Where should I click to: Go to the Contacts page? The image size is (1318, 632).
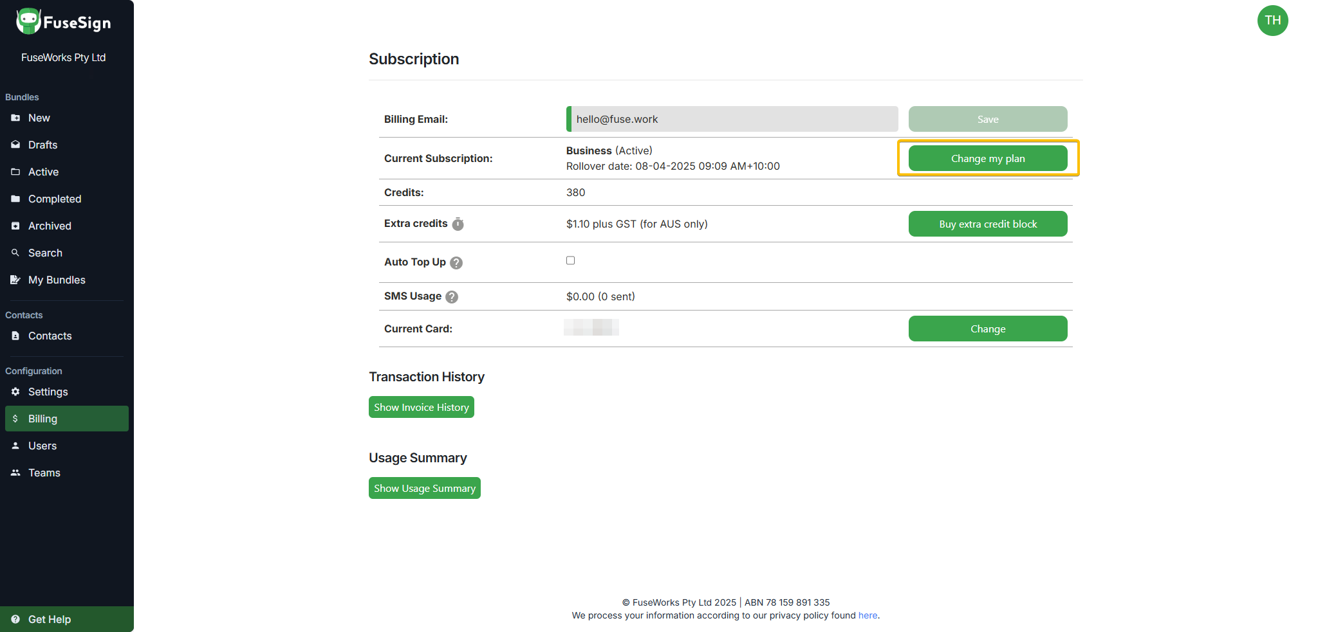(50, 336)
